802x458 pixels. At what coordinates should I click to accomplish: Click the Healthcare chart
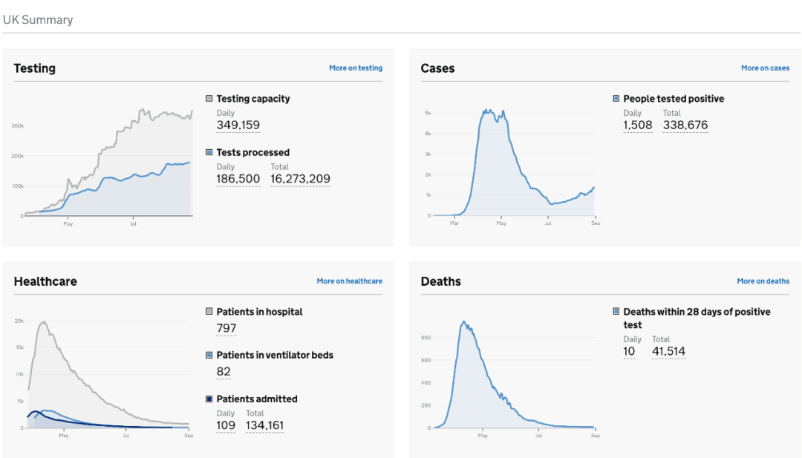[102, 379]
